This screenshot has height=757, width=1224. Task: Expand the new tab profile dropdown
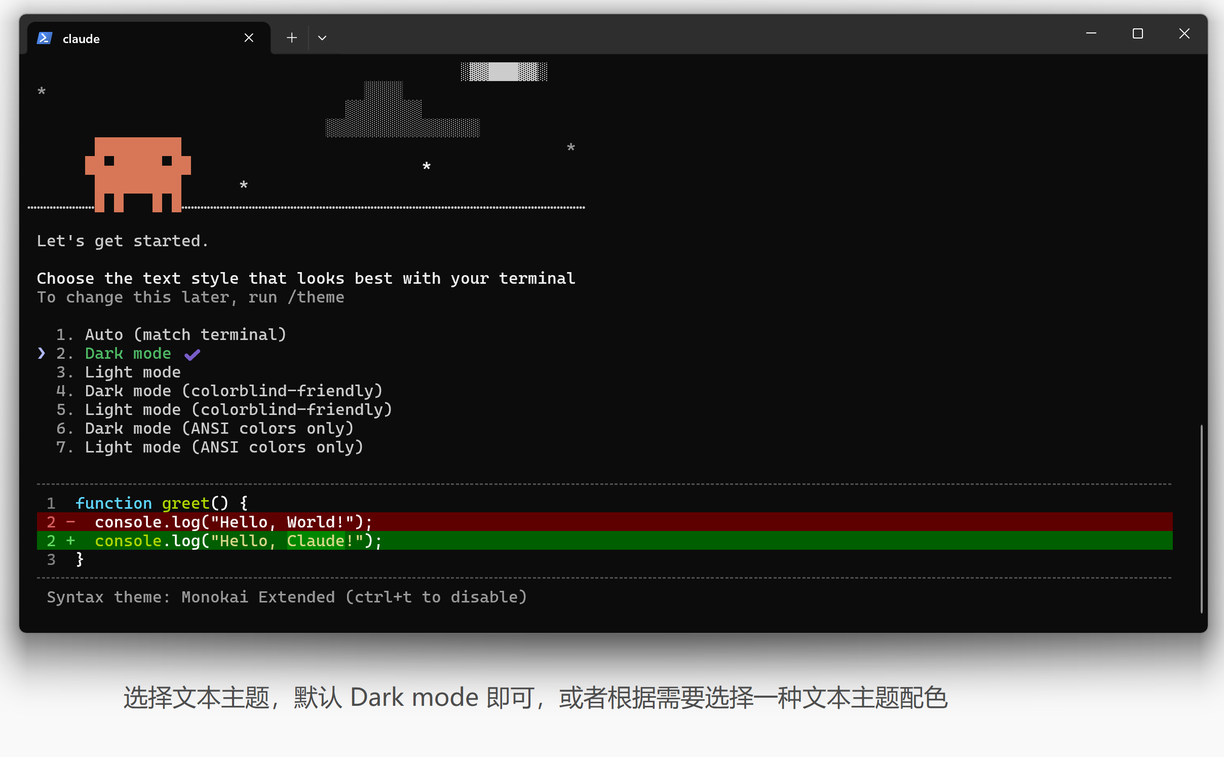coord(322,38)
